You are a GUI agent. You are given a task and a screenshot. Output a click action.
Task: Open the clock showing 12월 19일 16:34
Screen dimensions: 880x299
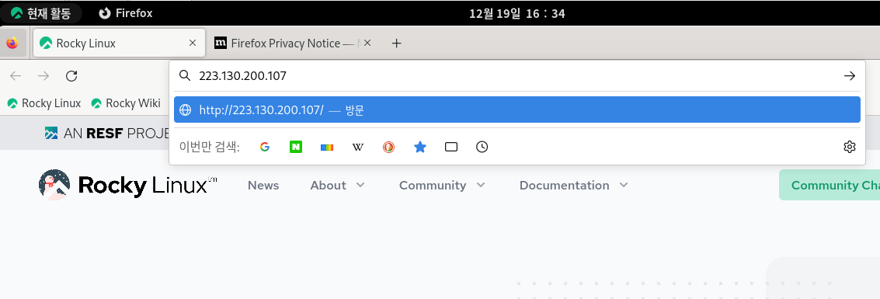coord(517,13)
